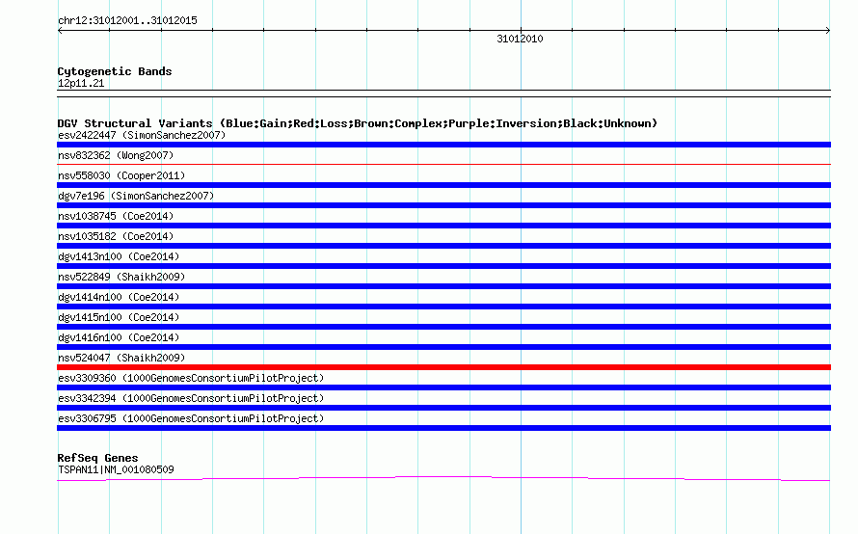Viewport: 858px width, 534px height.
Task: Select the blue bar under esv3342394
Action: [x=443, y=408]
